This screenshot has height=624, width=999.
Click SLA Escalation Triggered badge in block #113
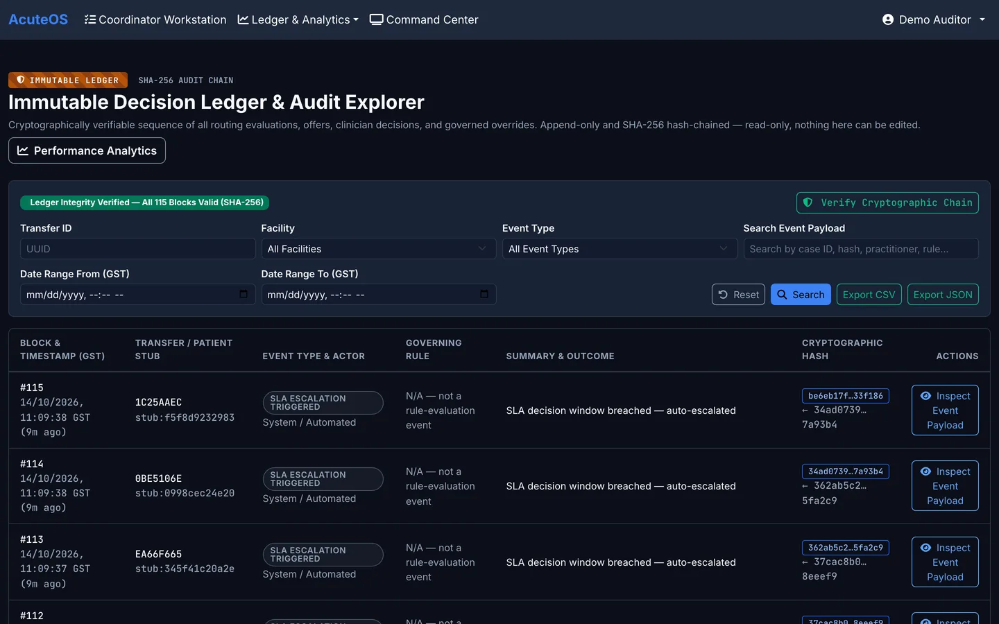tap(323, 555)
